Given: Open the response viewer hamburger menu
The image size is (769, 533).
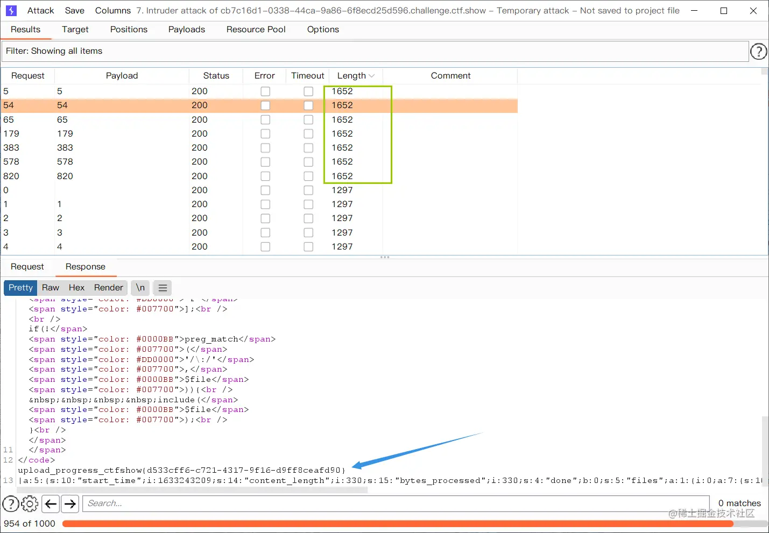Looking at the screenshot, I should tap(163, 288).
